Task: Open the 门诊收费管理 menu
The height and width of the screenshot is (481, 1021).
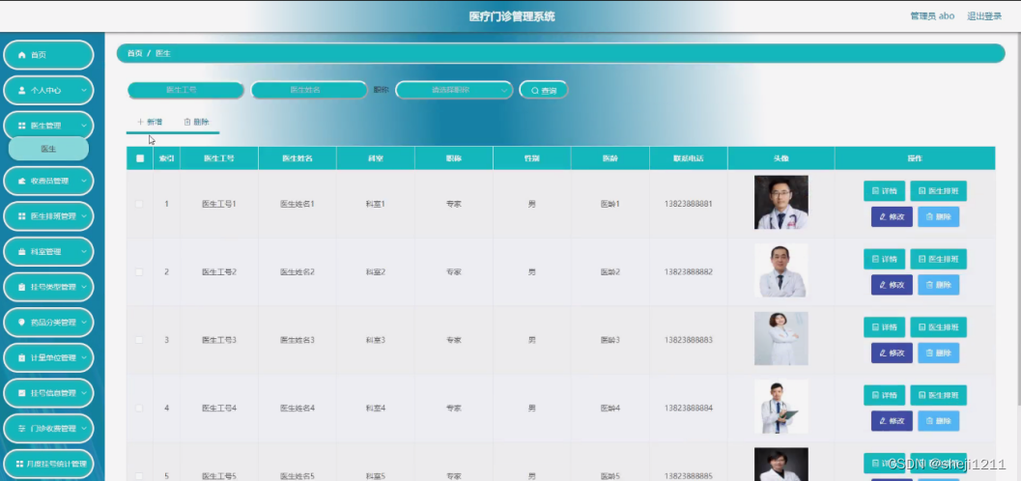Action: click(x=49, y=428)
